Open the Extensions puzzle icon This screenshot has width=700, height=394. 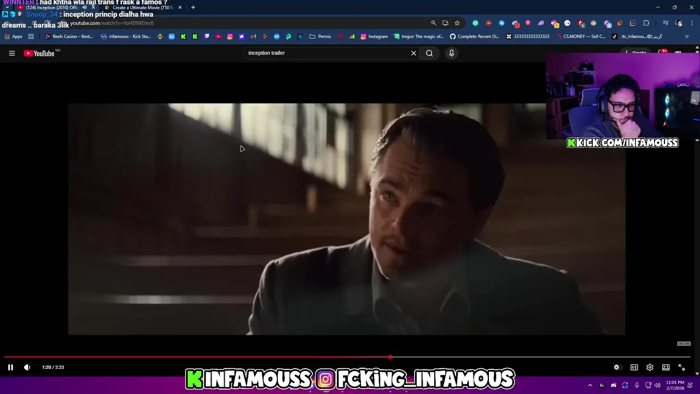(646, 23)
